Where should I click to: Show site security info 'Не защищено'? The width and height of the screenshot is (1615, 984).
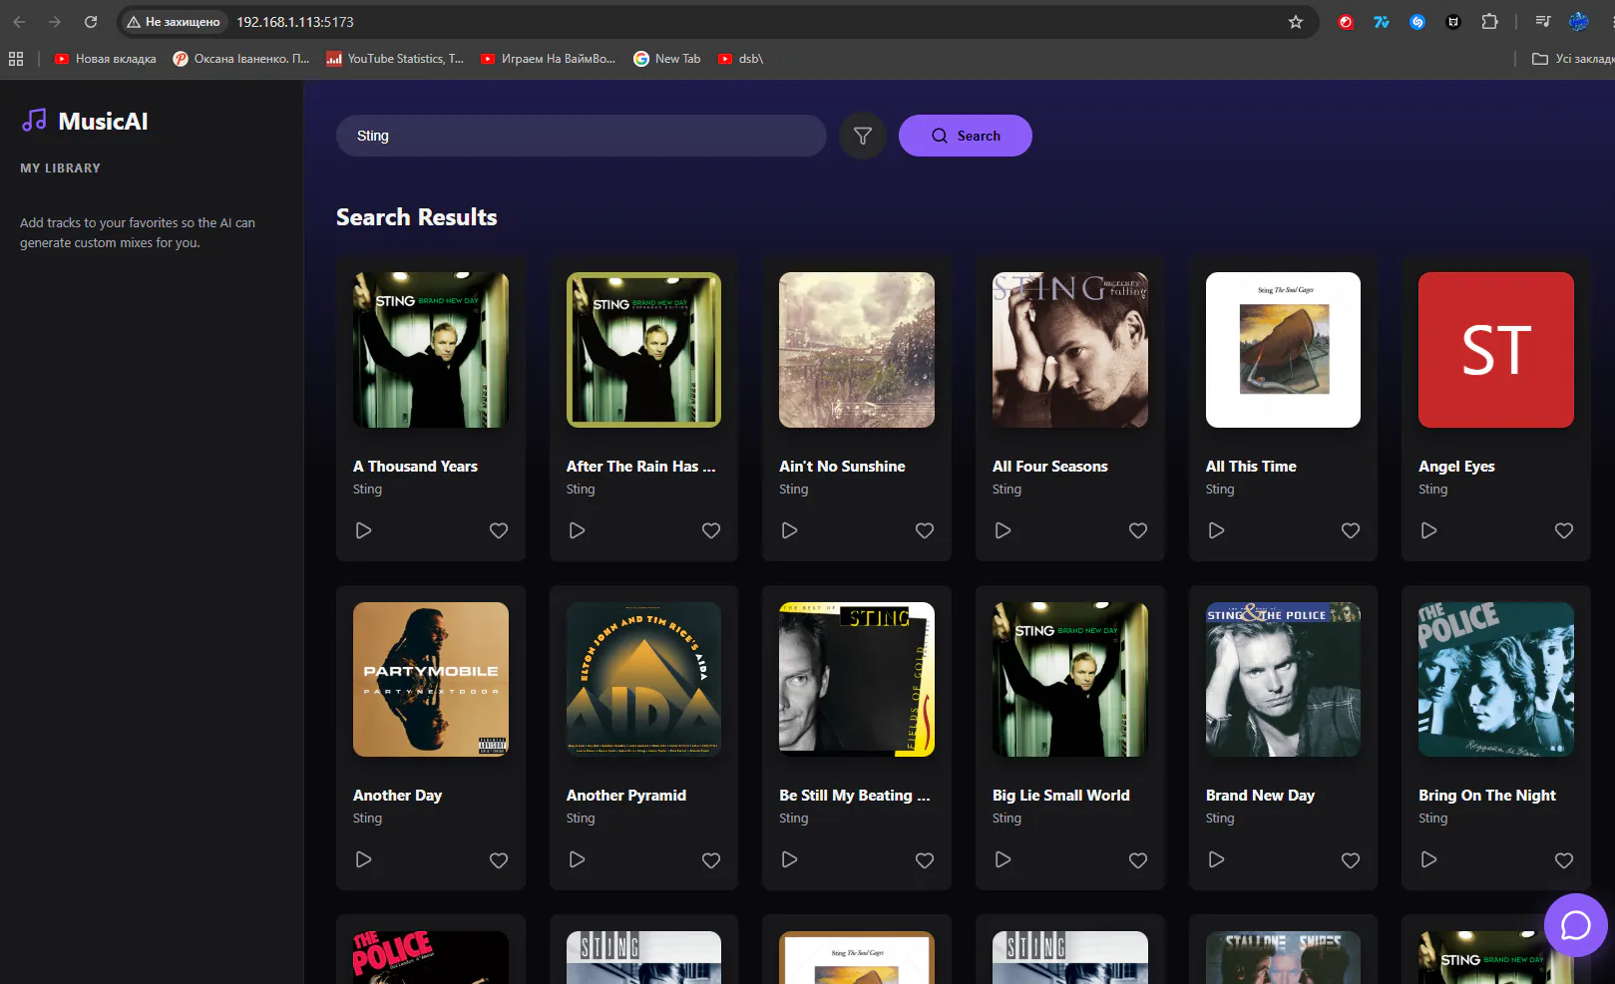point(174,22)
